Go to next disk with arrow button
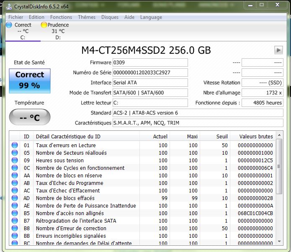291x252 pixels. coord(278,50)
